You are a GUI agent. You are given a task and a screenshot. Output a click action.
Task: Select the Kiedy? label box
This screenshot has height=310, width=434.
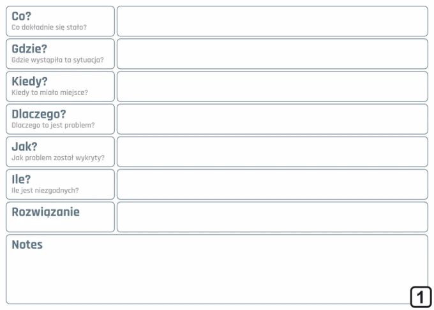pos(60,86)
